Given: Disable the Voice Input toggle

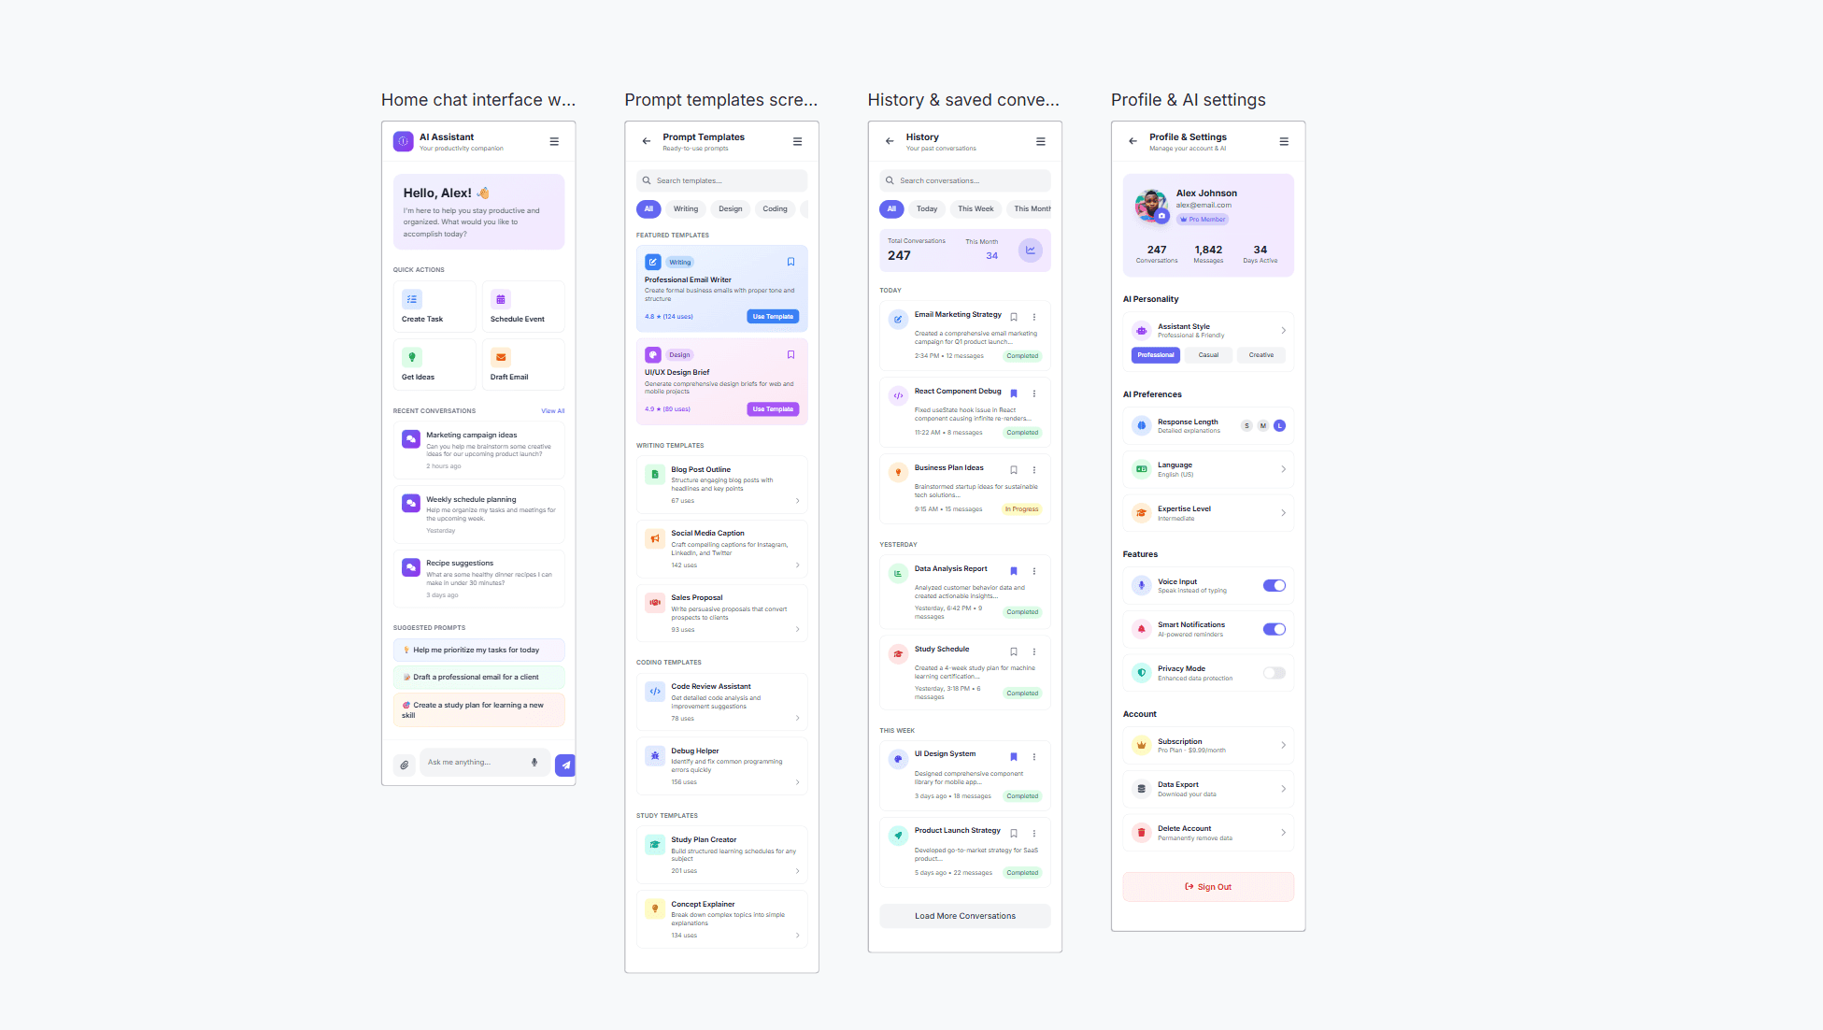Looking at the screenshot, I should (1275, 586).
